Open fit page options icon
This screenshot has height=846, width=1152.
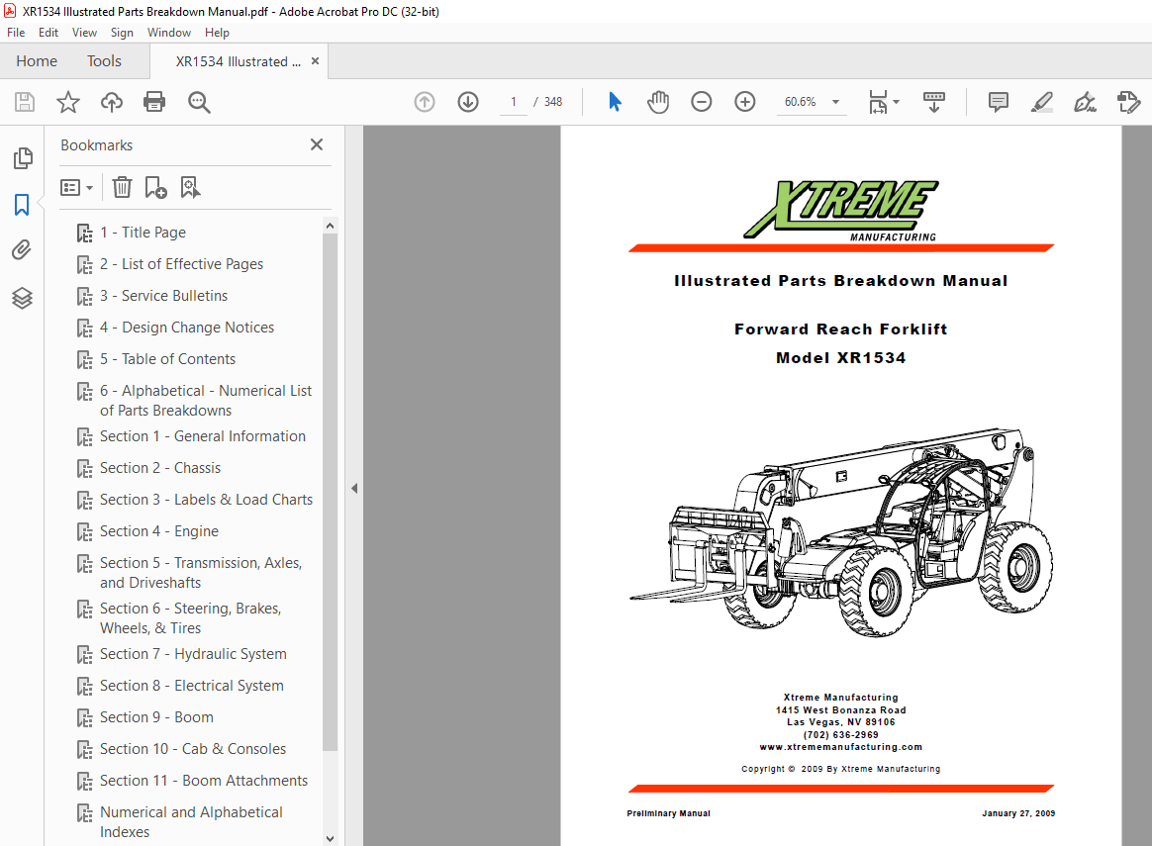883,101
